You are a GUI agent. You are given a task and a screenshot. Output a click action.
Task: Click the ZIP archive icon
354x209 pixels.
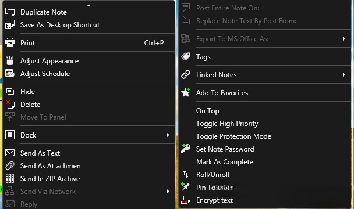[10, 178]
